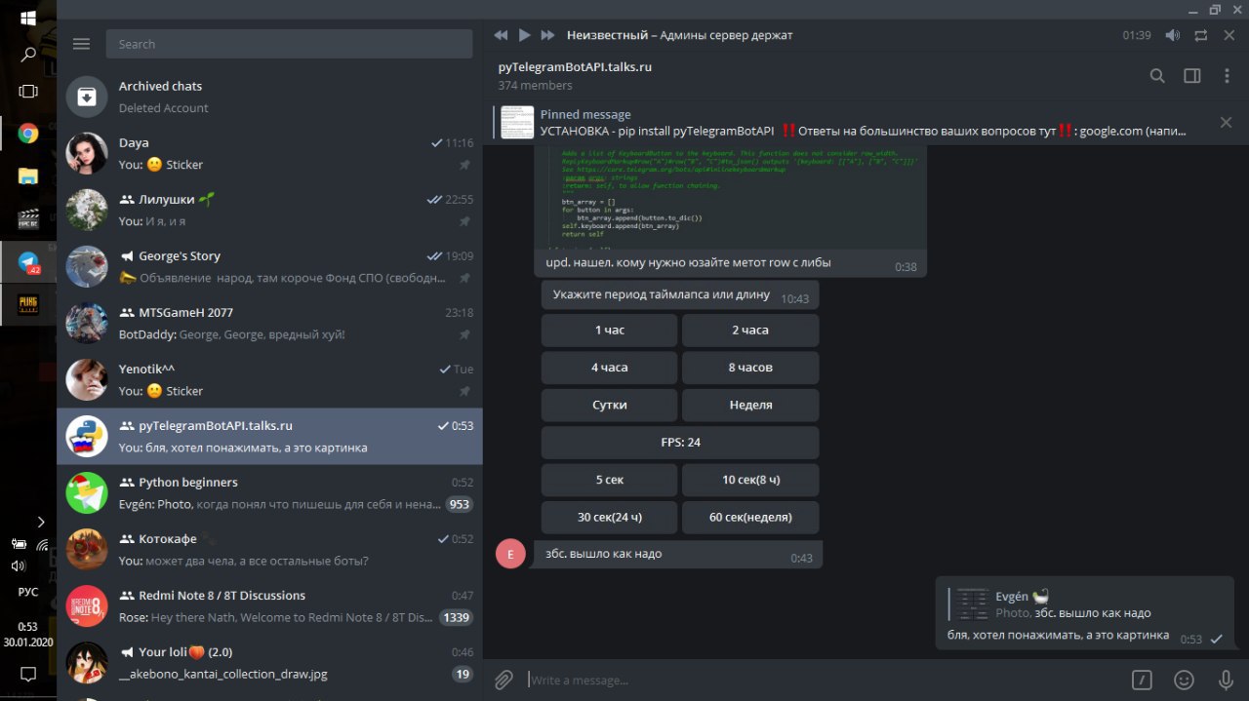This screenshot has height=701, width=1249.
Task: Skip to previous audio track
Action: 501,35
